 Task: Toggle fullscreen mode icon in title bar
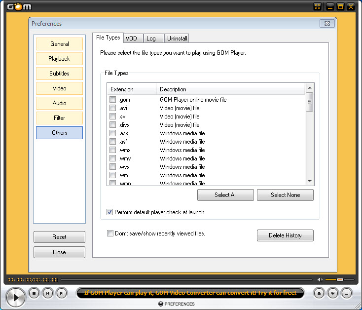tap(318, 7)
